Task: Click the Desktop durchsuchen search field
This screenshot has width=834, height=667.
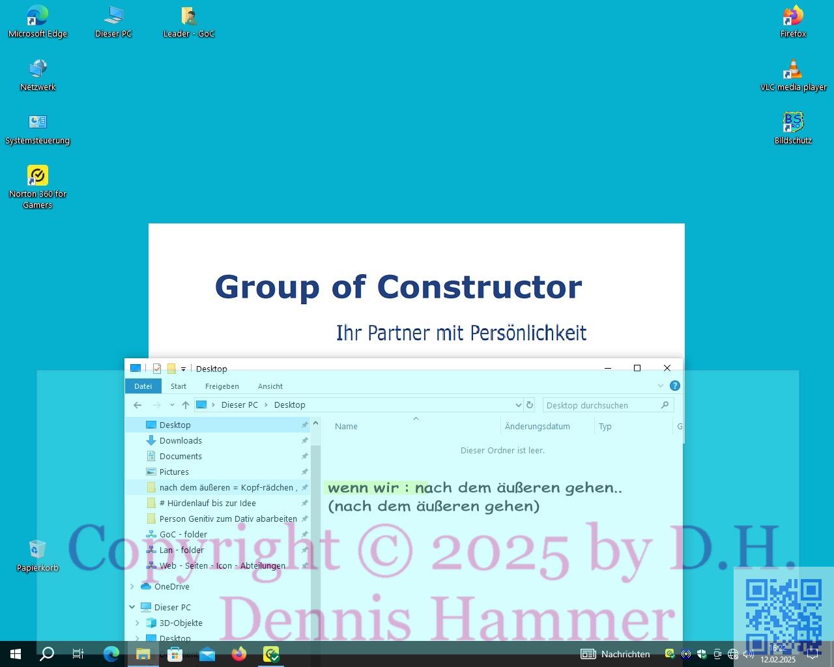Action: (601, 405)
